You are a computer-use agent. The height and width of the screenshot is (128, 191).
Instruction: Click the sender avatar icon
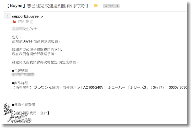(x=7, y=16)
